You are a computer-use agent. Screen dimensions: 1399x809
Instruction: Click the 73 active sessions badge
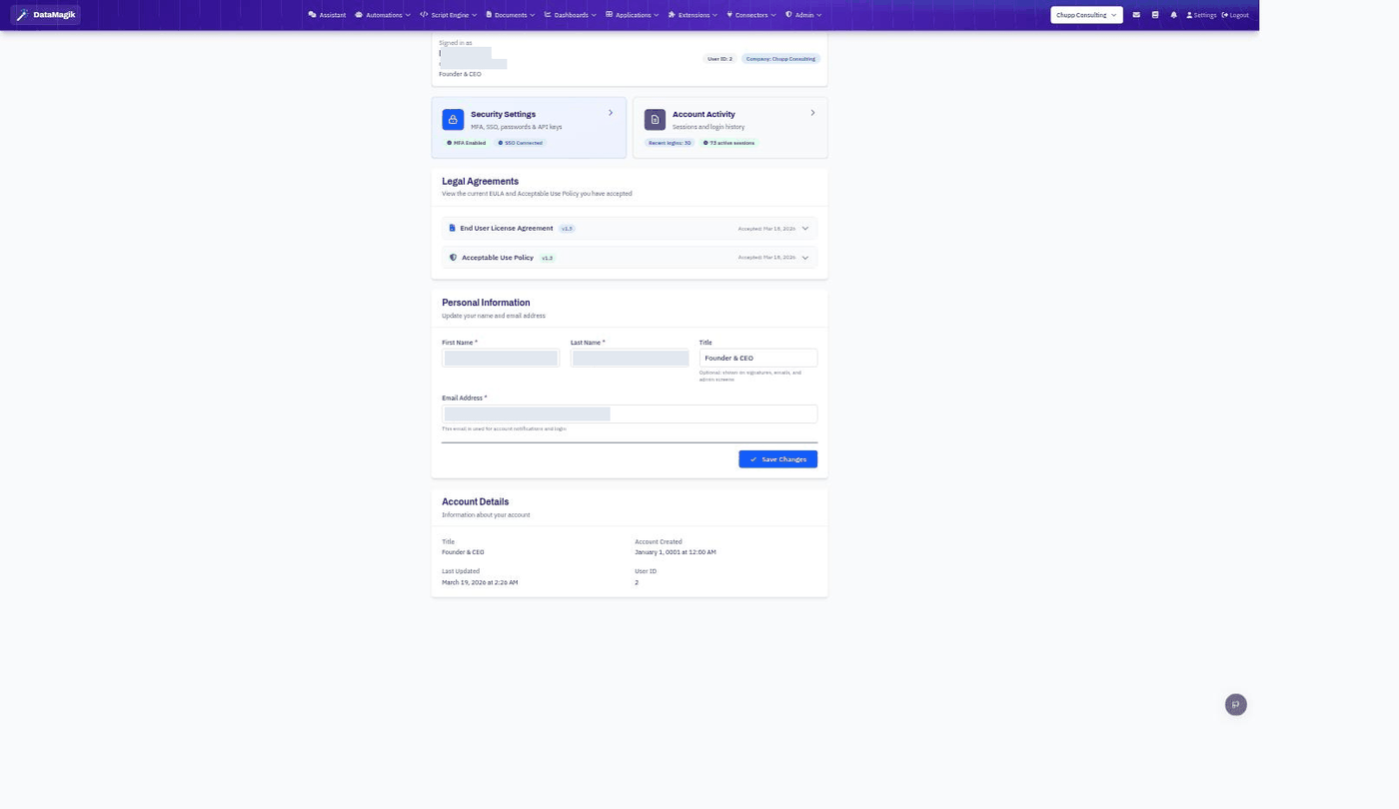pos(728,143)
